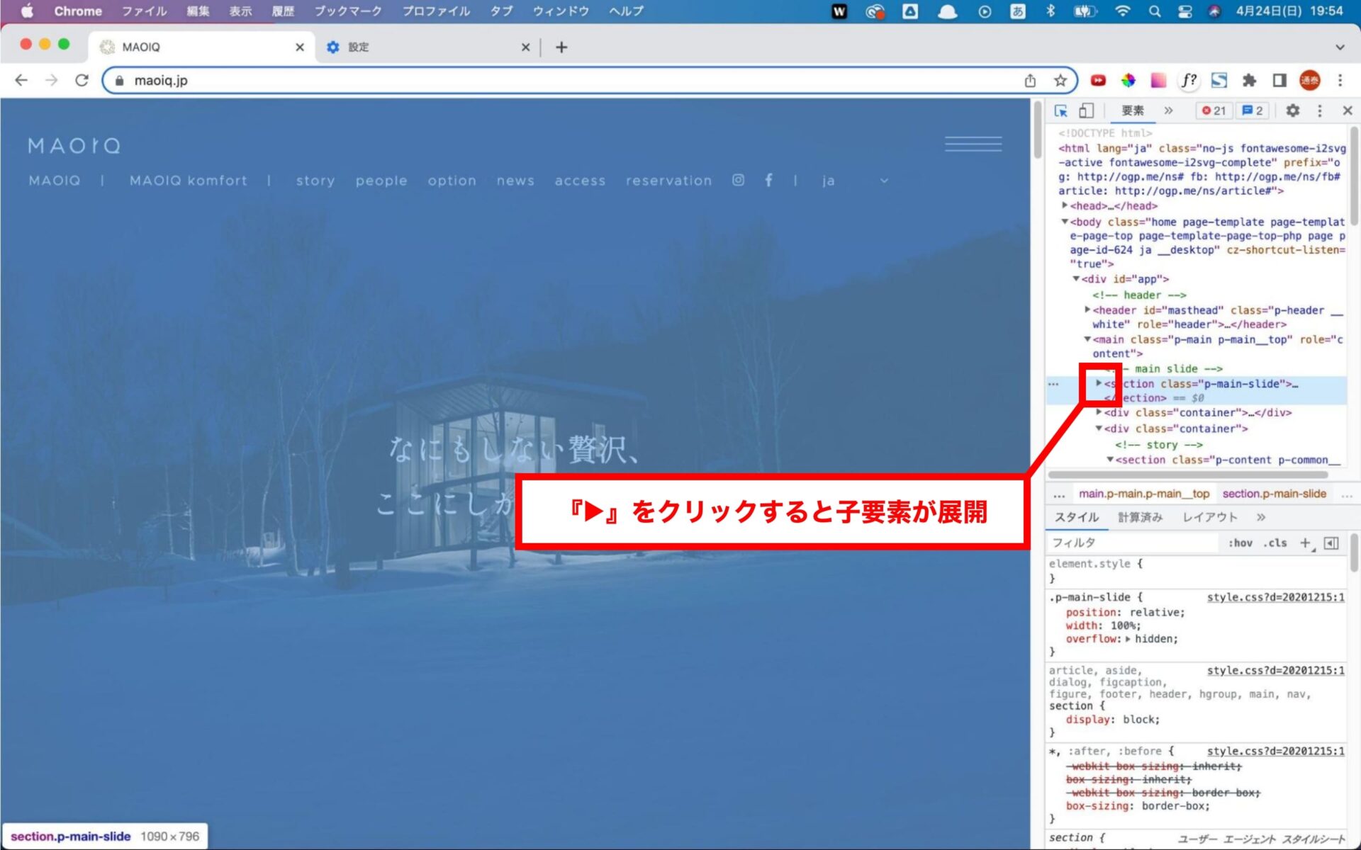This screenshot has width=1361, height=850.
Task: Select the DOCTYPE html line
Action: [1105, 133]
